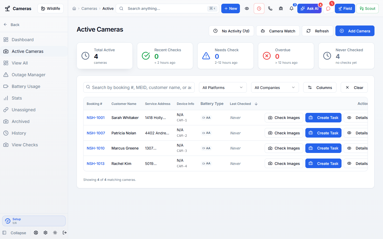The image size is (383, 239).
Task: Click the Cameras logo icon
Action: point(8,8)
